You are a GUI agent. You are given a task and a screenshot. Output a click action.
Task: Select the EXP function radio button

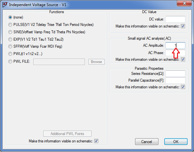point(10,39)
